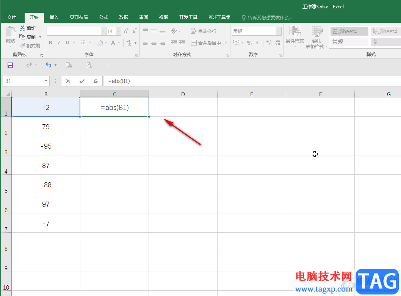Toggle Bold formatting

[x=50, y=43]
